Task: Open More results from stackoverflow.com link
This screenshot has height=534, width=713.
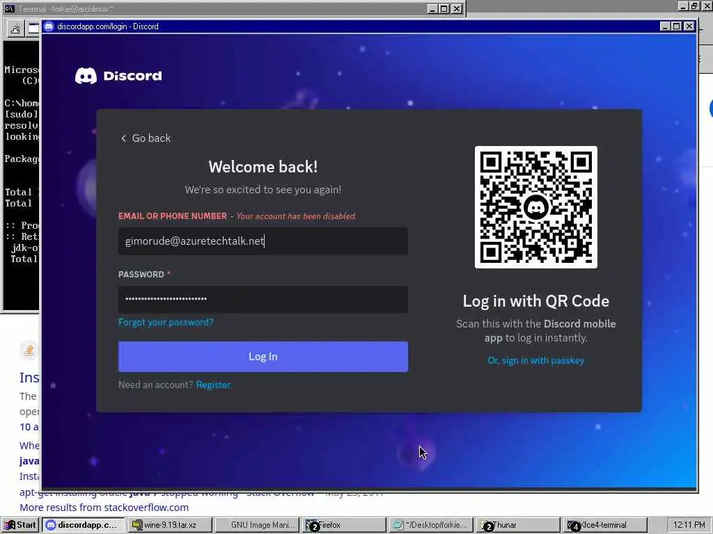Action: [x=104, y=508]
